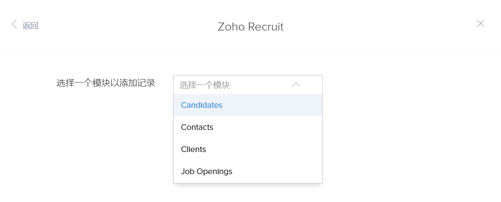Click the placeholder text in the module selector
Image resolution: width=501 pixels, height=202 pixels.
pos(205,85)
